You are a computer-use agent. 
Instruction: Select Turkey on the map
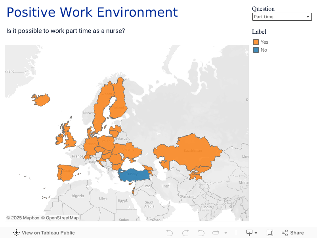[135, 175]
